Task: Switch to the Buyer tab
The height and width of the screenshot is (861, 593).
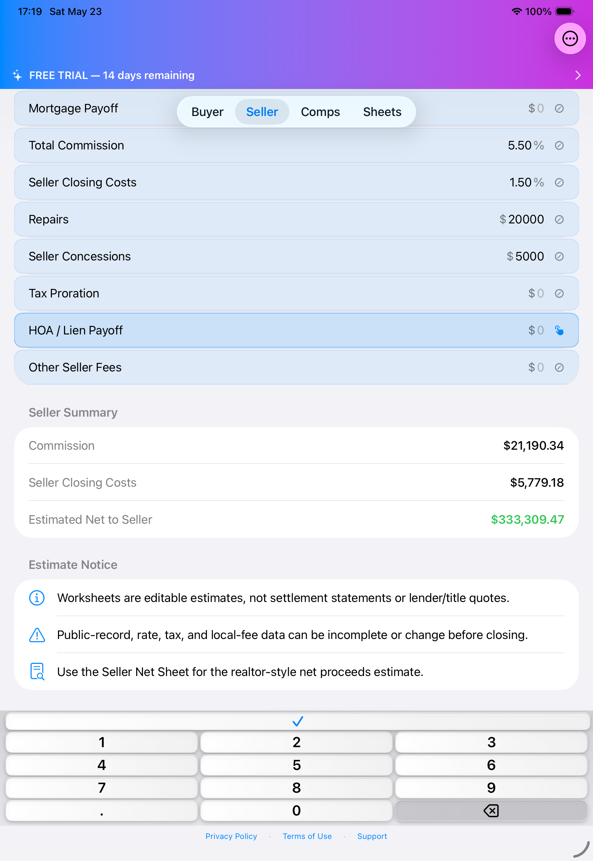Action: pyautogui.click(x=207, y=112)
